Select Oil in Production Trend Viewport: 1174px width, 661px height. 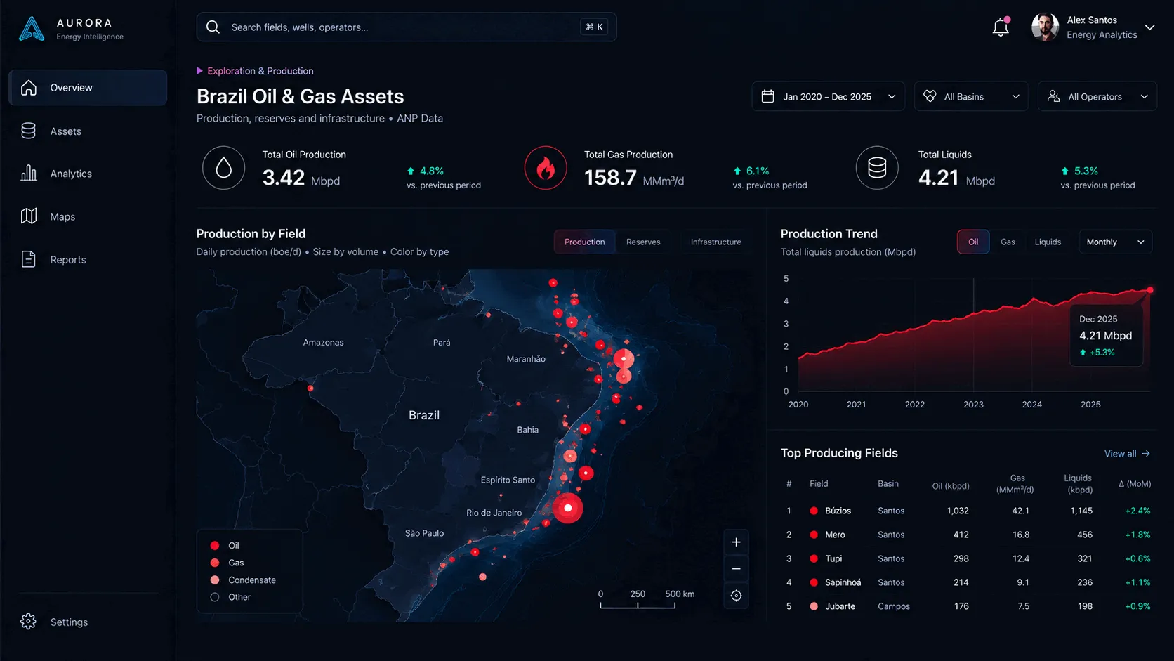973,242
